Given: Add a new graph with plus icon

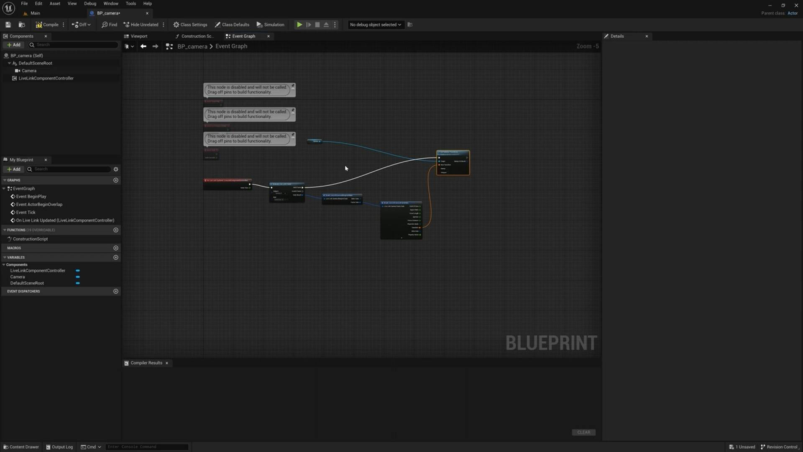Looking at the screenshot, I should tap(116, 180).
